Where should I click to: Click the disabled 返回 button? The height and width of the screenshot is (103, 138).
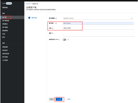(52, 99)
